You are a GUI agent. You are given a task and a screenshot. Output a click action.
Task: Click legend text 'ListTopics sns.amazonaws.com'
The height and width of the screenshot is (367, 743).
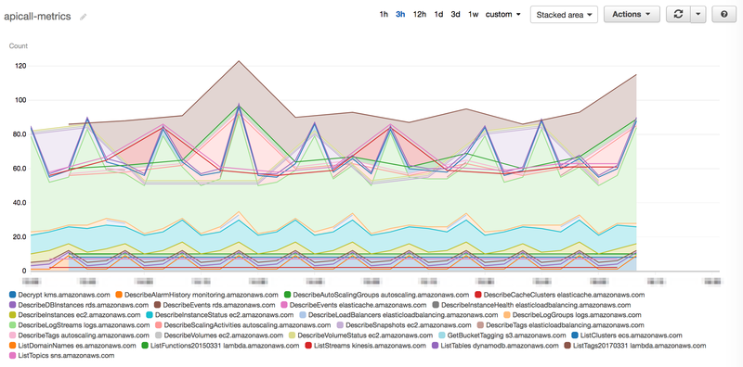[x=66, y=356]
